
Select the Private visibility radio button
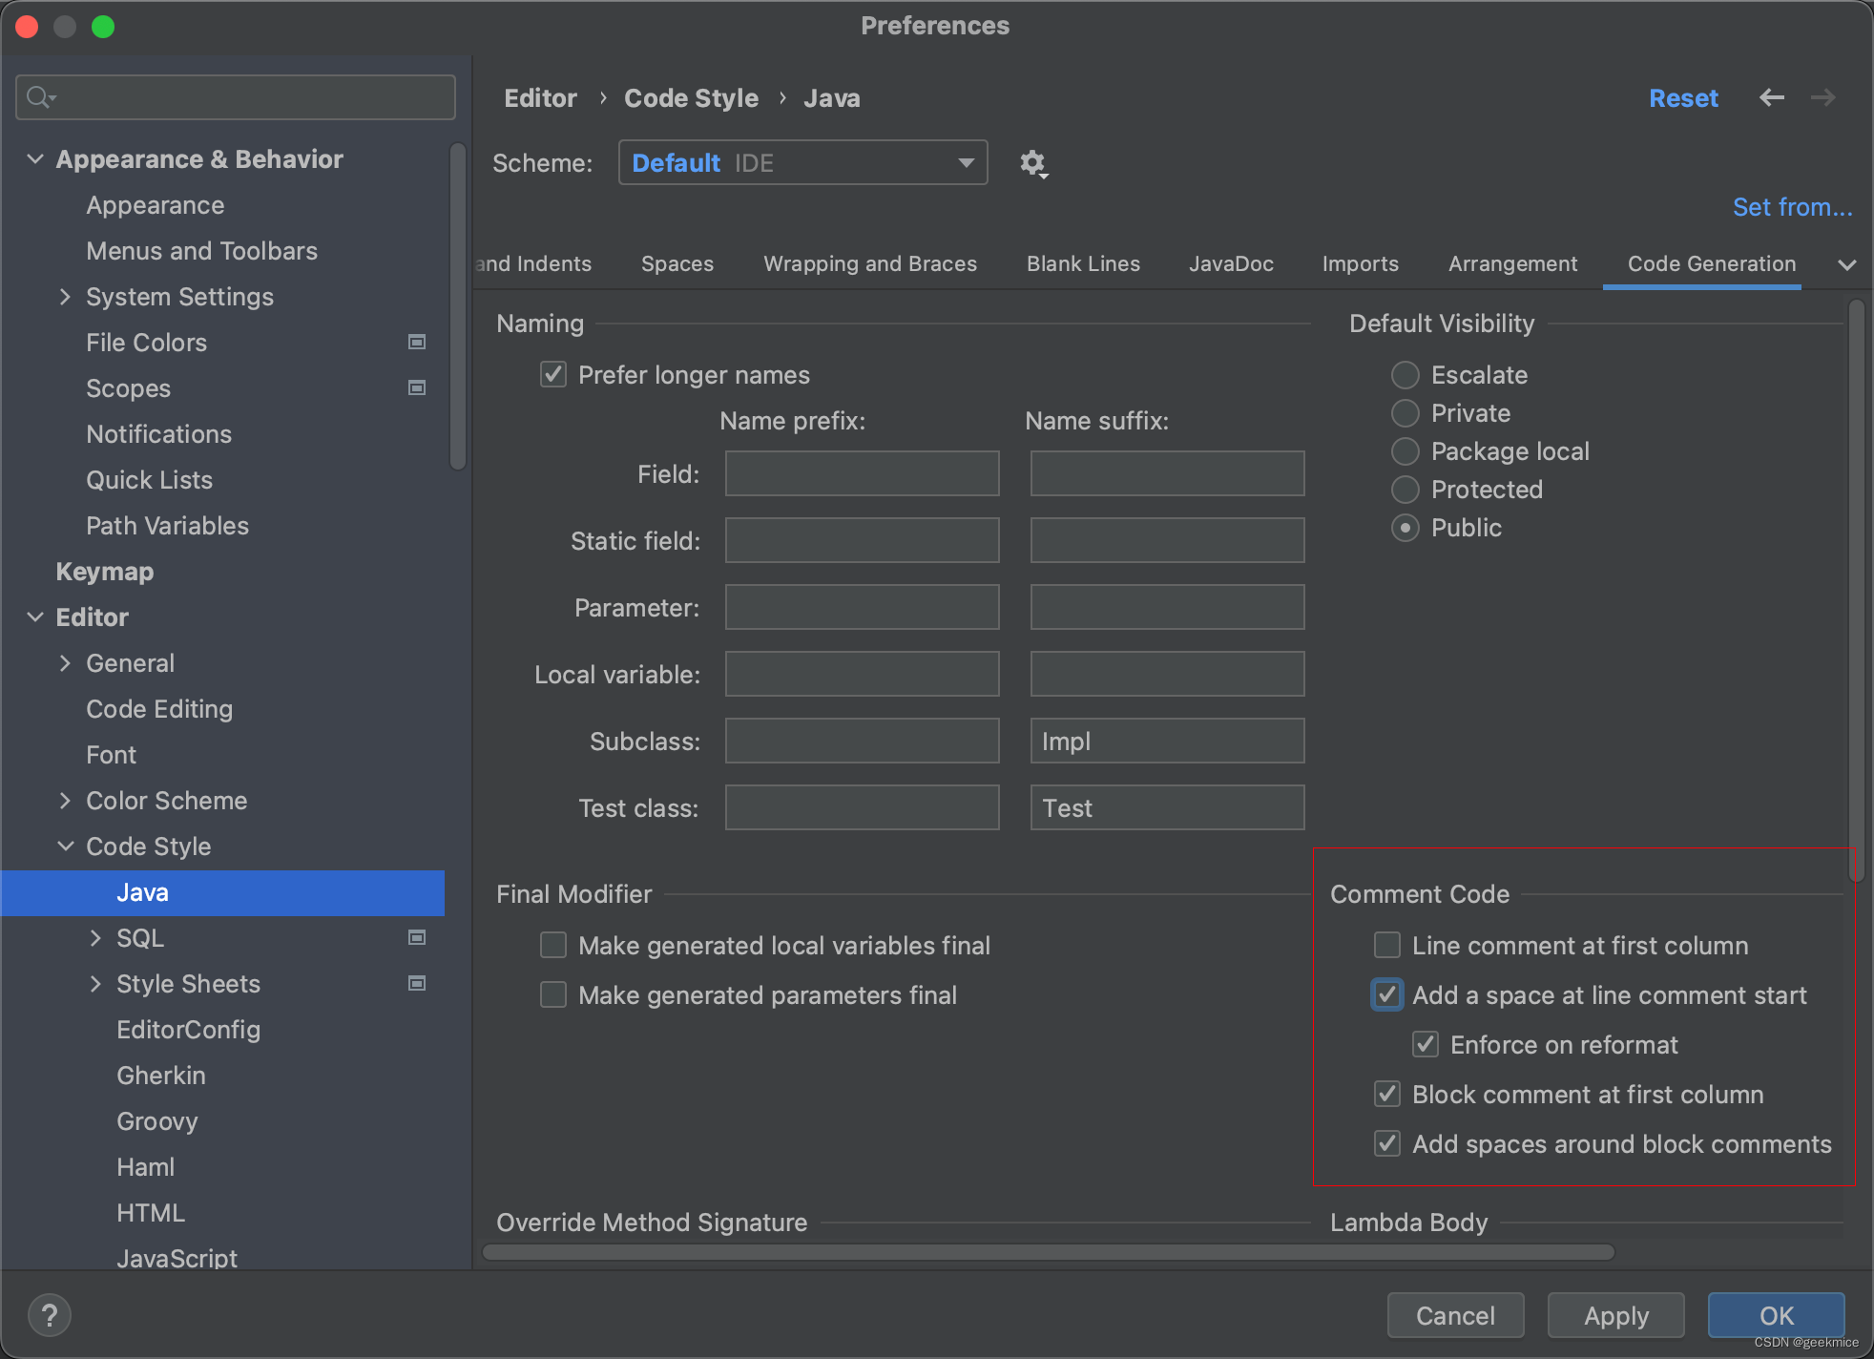[x=1405, y=413]
